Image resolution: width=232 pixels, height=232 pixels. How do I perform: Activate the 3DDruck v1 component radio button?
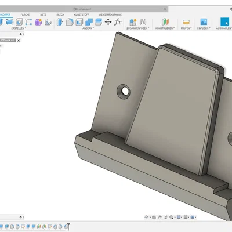(19, 41)
